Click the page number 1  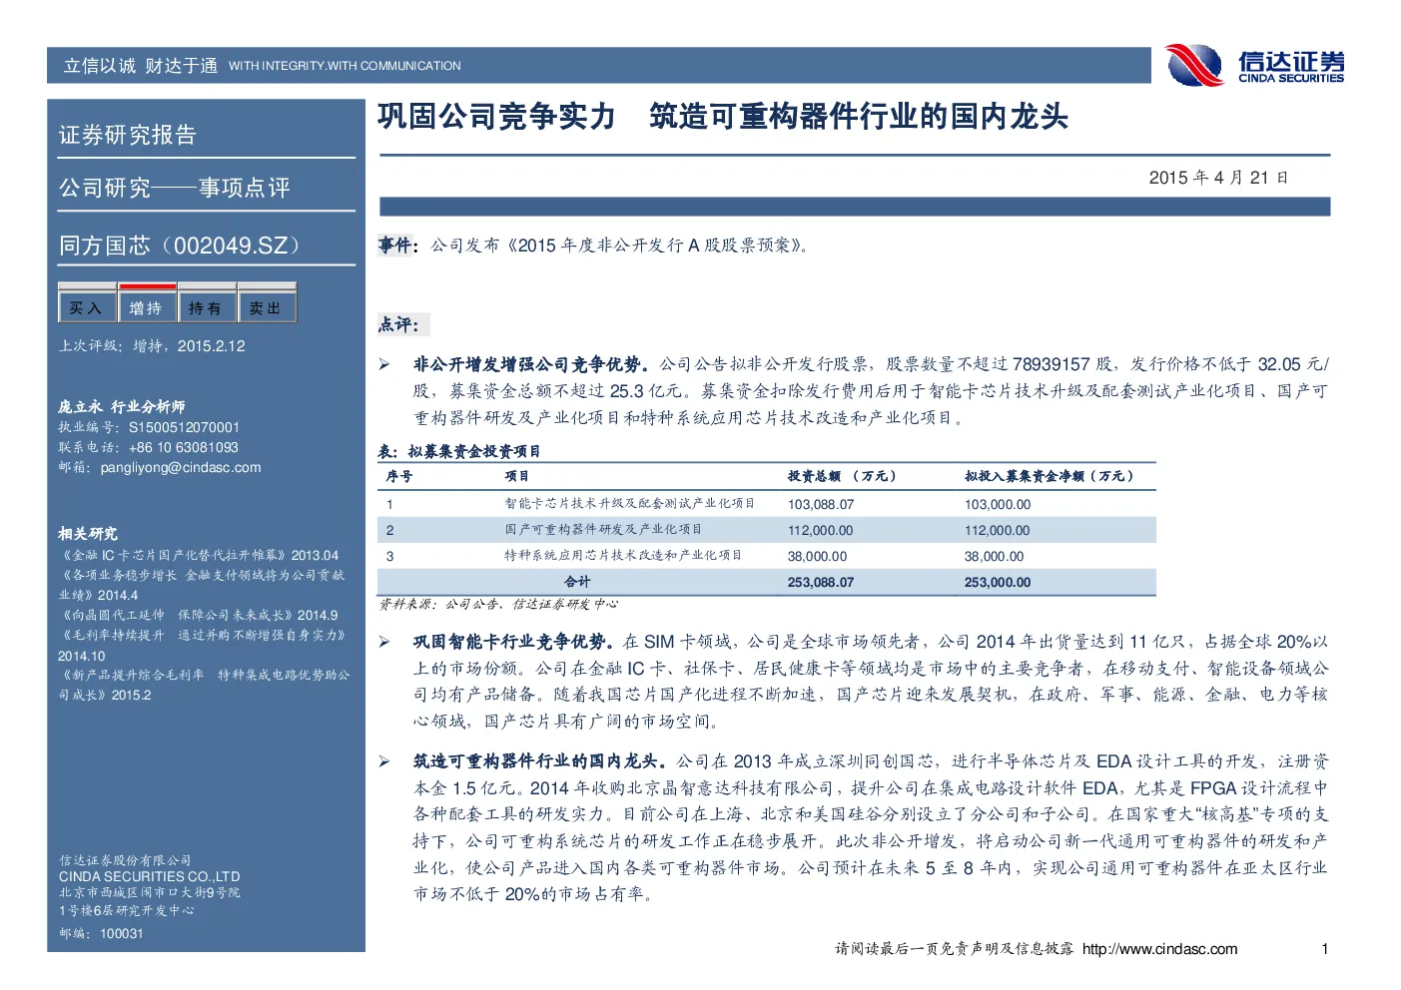tap(1324, 949)
